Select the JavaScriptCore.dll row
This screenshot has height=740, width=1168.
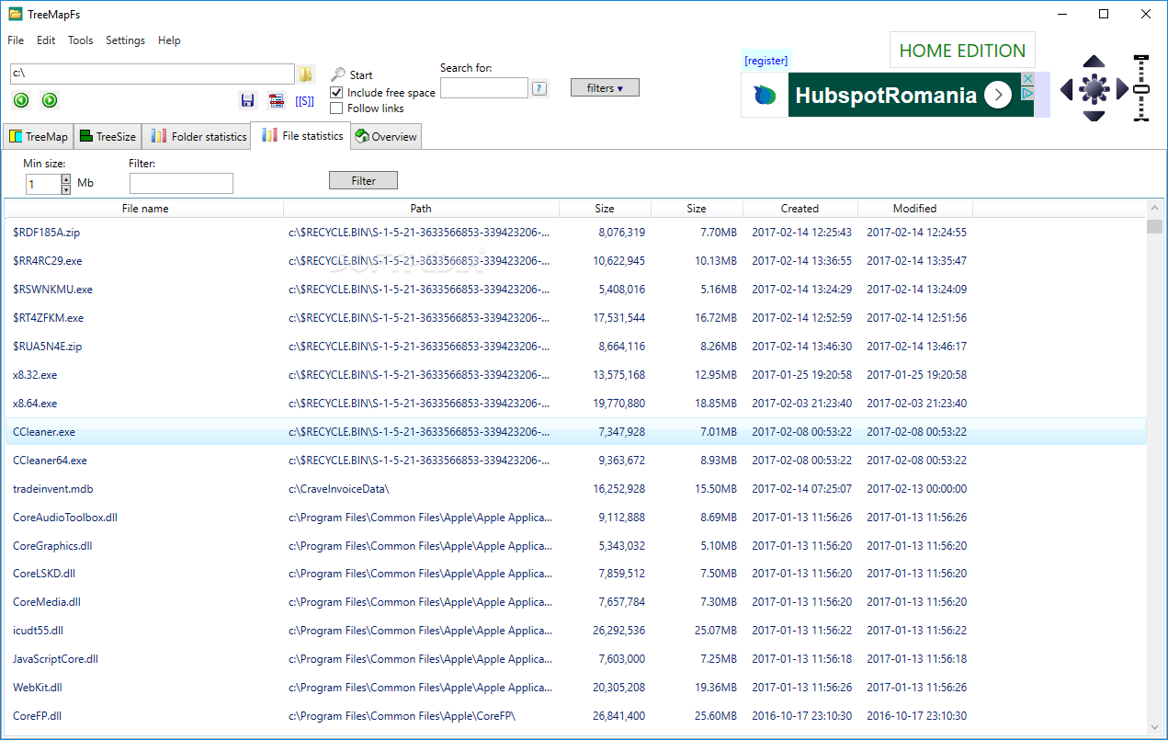click(x=575, y=659)
